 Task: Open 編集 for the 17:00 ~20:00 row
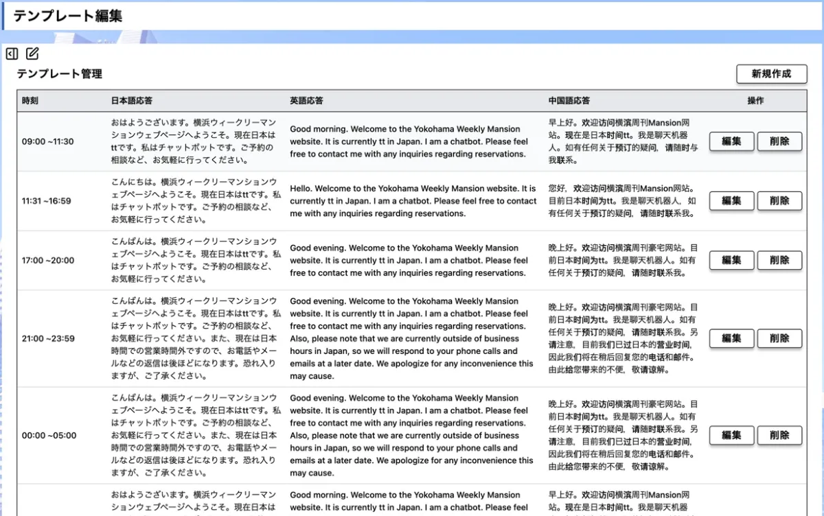731,260
